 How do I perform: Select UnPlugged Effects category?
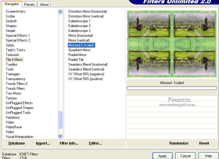click(x=19, y=103)
